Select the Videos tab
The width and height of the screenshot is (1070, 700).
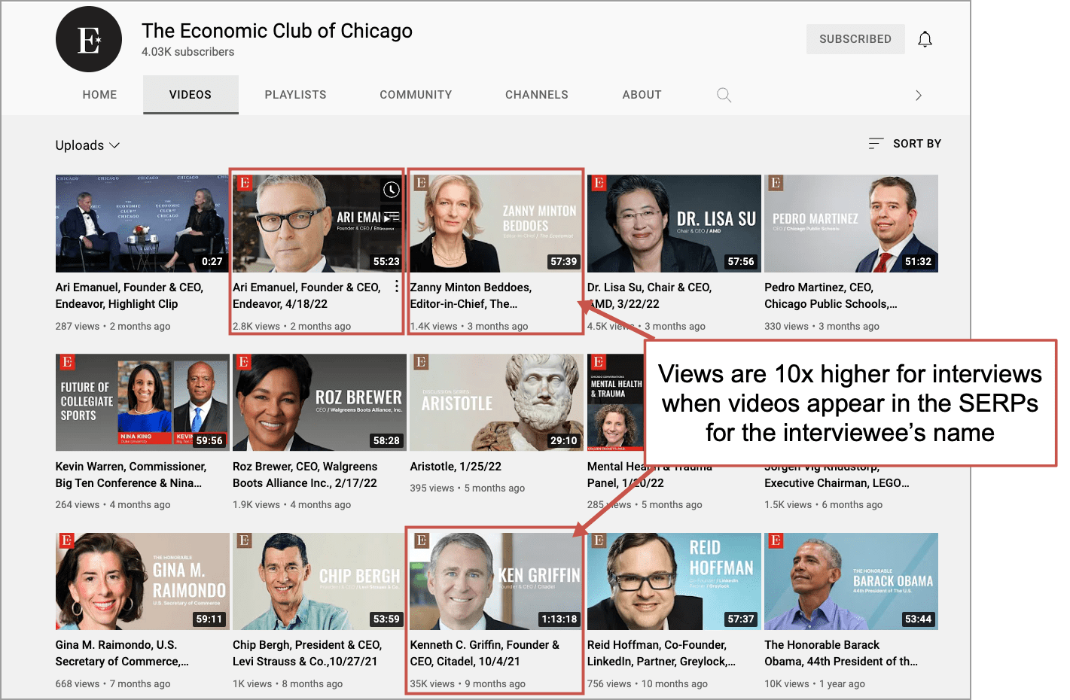(191, 95)
